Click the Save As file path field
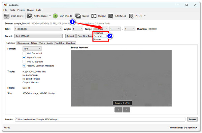 [100, 119]
